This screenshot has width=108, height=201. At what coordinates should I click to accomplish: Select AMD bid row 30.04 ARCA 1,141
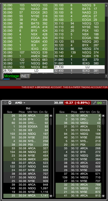click(x=26, y=196)
